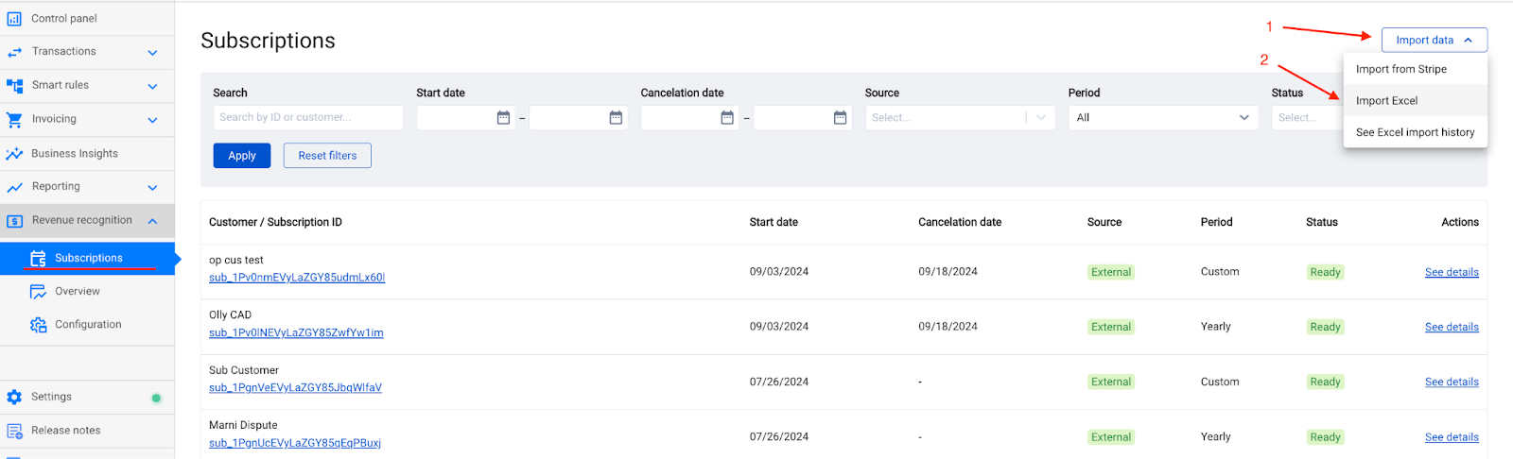Viewport: 1513px width, 459px height.
Task: Click the Settings green status dot
Action: (x=157, y=398)
